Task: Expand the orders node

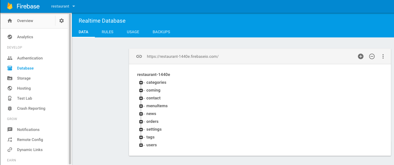Action: tap(141, 122)
